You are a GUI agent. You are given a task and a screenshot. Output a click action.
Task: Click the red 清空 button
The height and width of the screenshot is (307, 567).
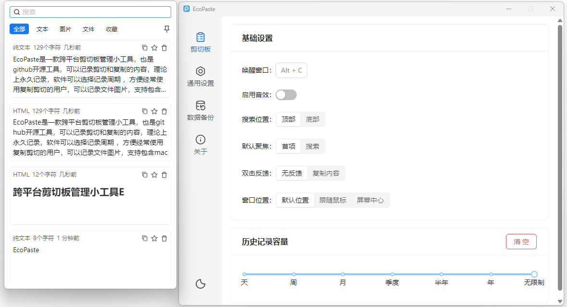[x=521, y=242]
